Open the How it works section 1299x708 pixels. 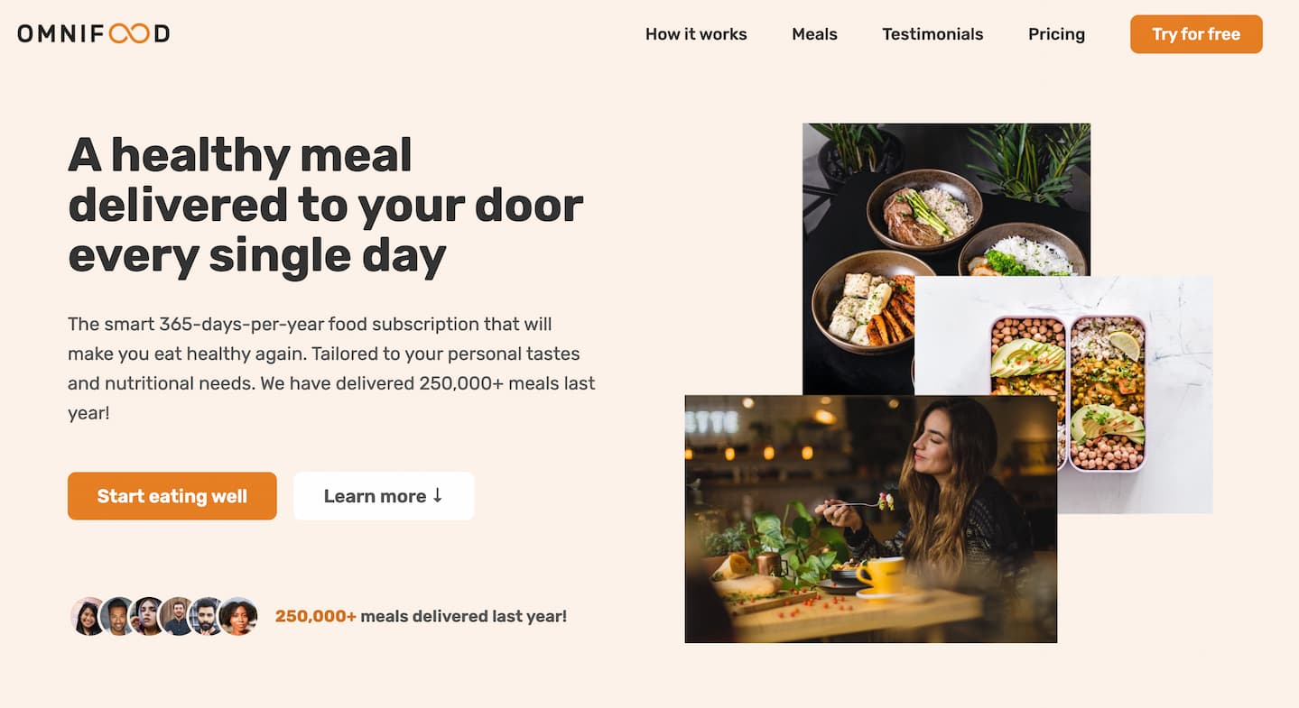(x=696, y=34)
